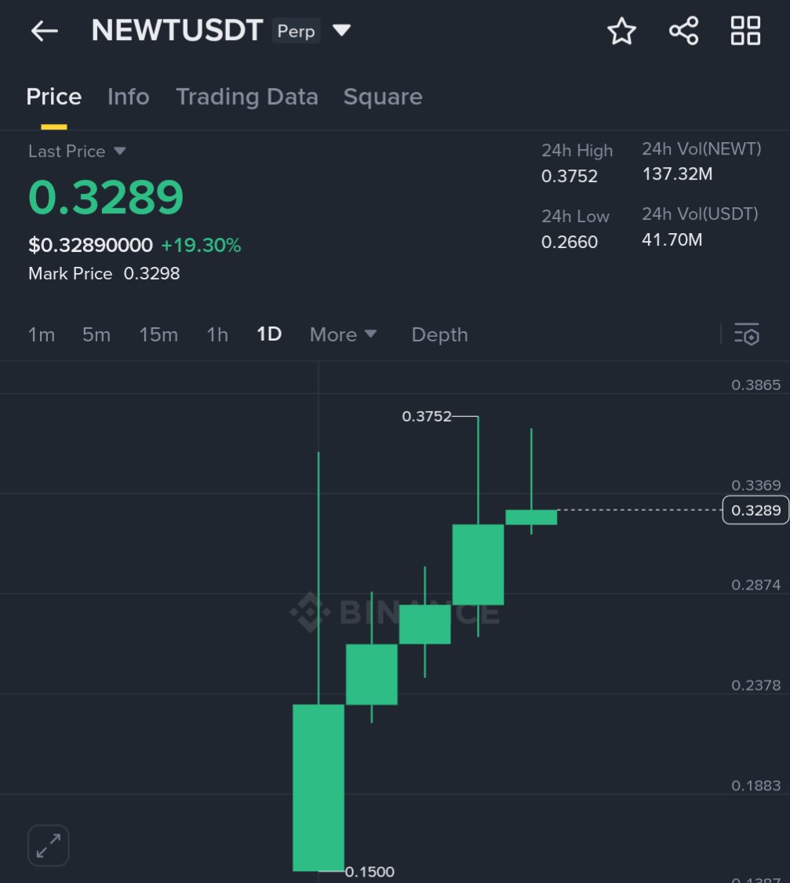Switch to the Info tab
The width and height of the screenshot is (790, 883).
(129, 97)
